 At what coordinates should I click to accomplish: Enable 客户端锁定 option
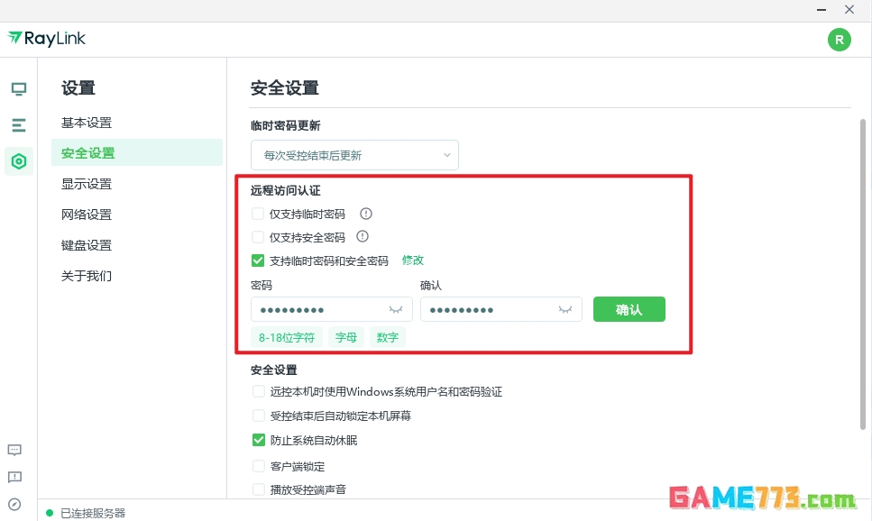(258, 466)
